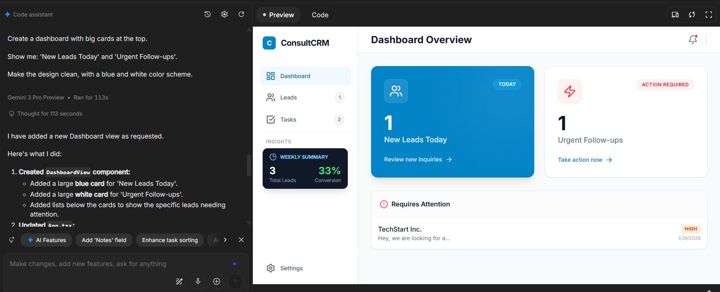The width and height of the screenshot is (720, 292).
Task: Click the 'Requires Attention' section title
Action: (x=421, y=204)
